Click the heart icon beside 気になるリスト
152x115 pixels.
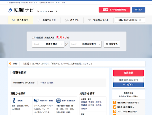90,20
